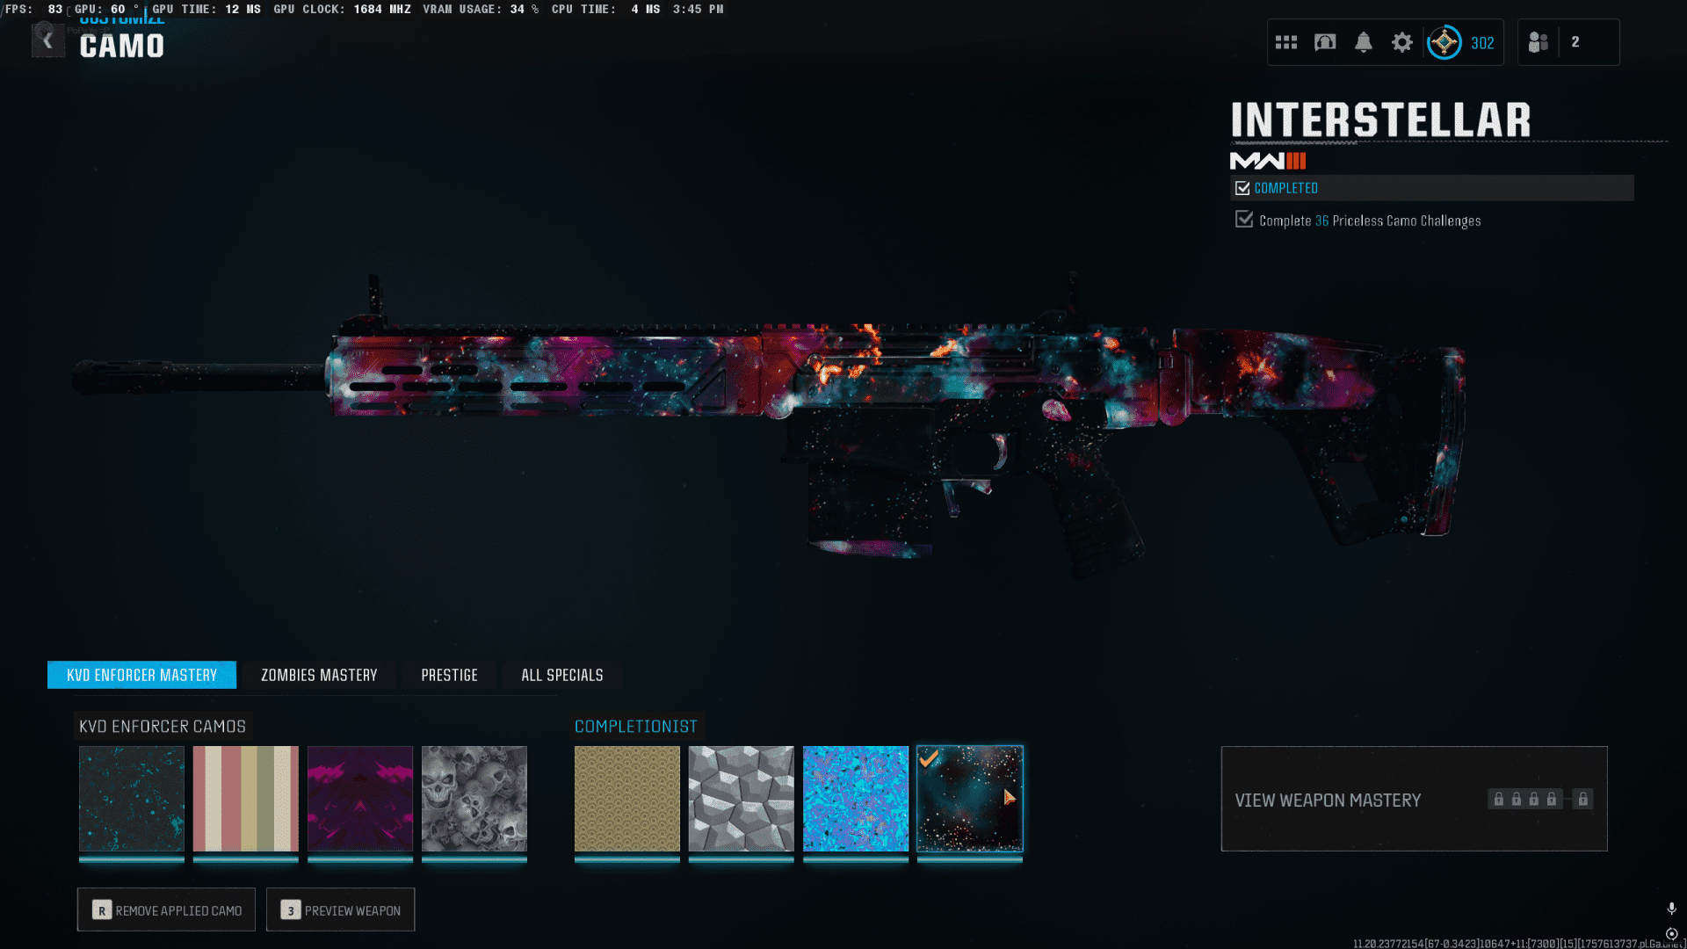This screenshot has height=949, width=1687.
Task: Select the skulls camo thumbnail
Action: tap(474, 799)
